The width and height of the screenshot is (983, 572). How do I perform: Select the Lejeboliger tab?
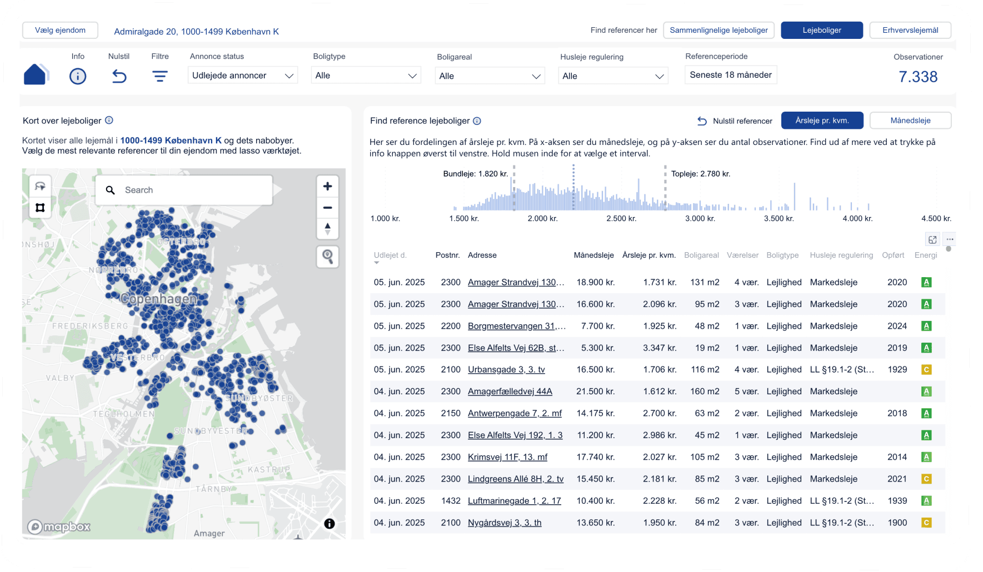tap(822, 30)
